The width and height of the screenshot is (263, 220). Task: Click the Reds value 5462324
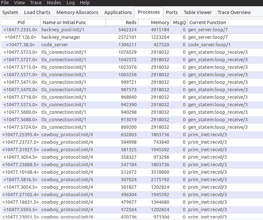click(x=127, y=30)
